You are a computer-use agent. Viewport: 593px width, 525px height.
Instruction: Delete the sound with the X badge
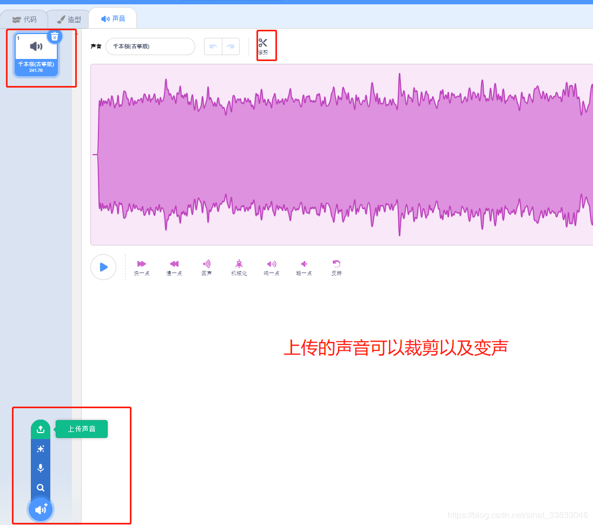(x=55, y=36)
